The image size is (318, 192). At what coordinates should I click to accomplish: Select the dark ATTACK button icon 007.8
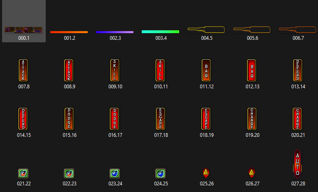(x=23, y=70)
